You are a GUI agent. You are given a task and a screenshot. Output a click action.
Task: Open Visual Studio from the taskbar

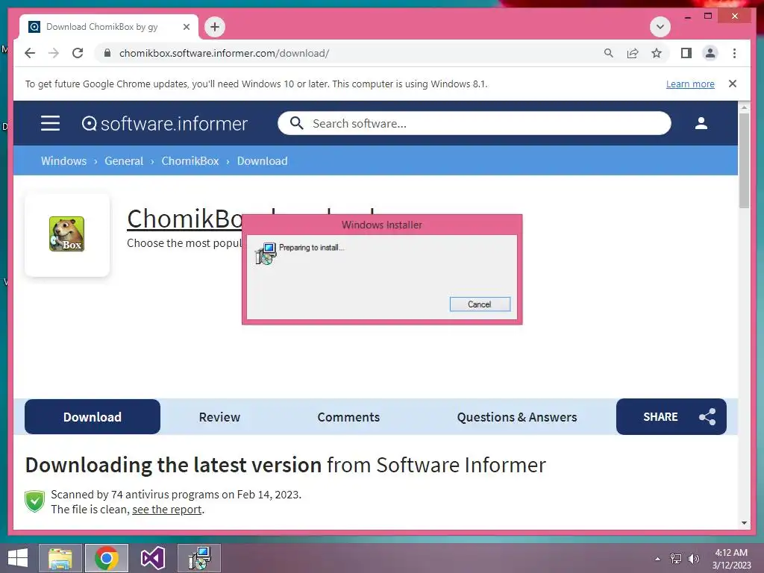tap(152, 558)
